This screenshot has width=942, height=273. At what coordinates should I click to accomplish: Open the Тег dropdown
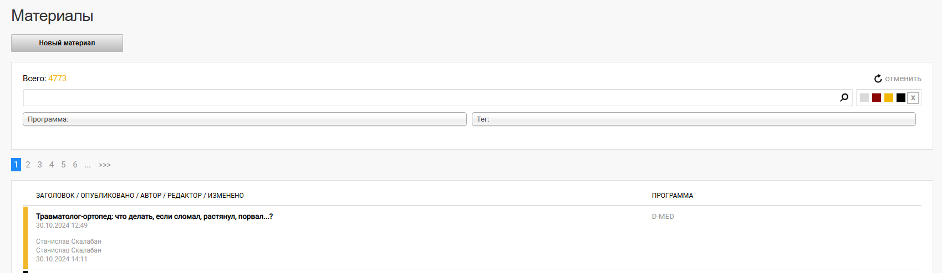tap(694, 119)
